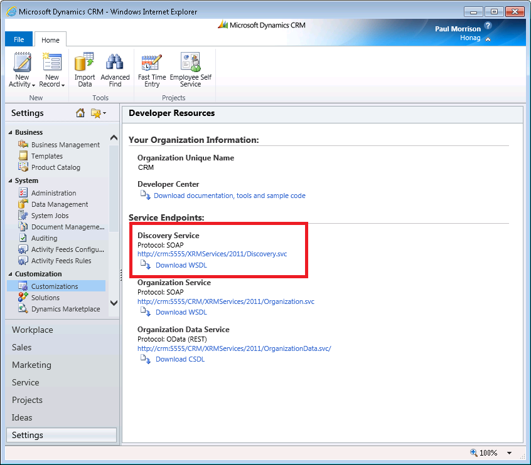This screenshot has width=531, height=465.
Task: Open the File tab
Action: tap(19, 39)
